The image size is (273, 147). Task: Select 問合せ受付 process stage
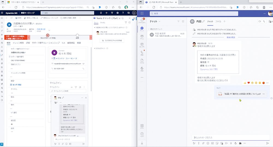pyautogui.click(x=48, y=35)
